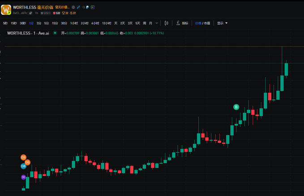Viewport: 304px width, 196px height.
Task: Click the WORTHLESS token logo
Action: click(6, 10)
